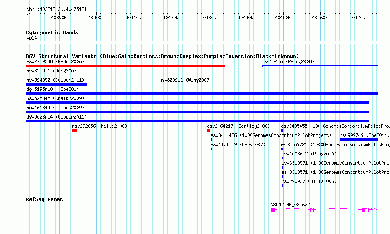390x234 pixels.
Task: Click the 40460k ruler tick label
Action: coord(320,18)
